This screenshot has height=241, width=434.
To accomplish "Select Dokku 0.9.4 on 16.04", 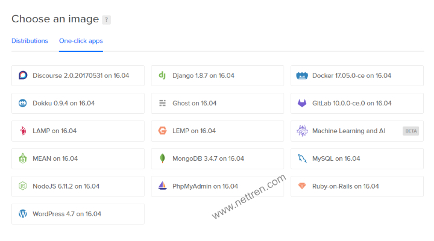I will 78,103.
